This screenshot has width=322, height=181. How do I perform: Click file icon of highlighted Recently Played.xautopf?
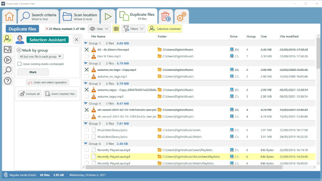pos(93,157)
